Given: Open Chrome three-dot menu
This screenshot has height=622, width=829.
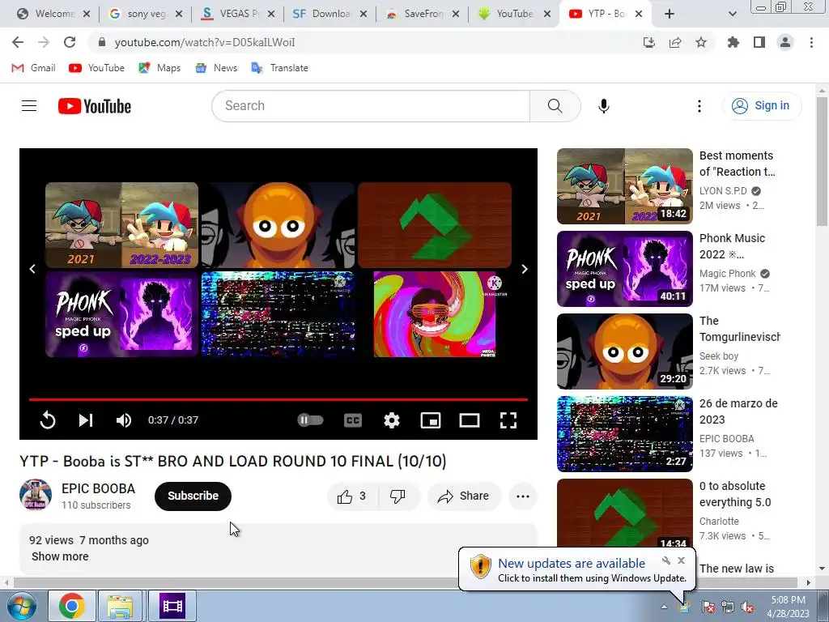Looking at the screenshot, I should [x=811, y=42].
